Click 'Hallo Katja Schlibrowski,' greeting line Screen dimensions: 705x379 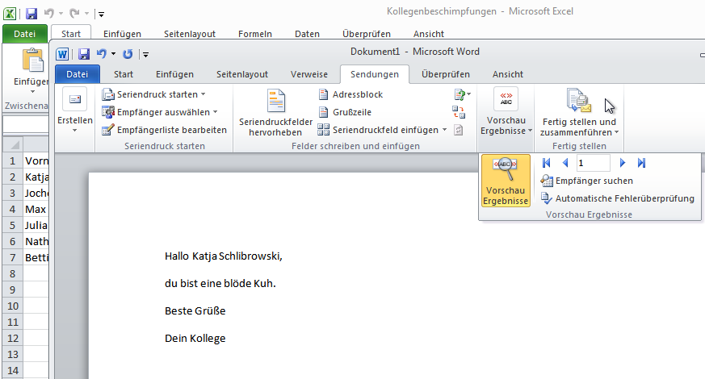(x=224, y=256)
